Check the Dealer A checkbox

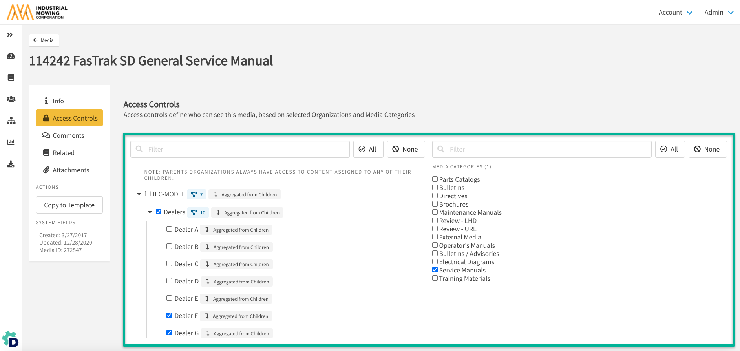click(169, 229)
